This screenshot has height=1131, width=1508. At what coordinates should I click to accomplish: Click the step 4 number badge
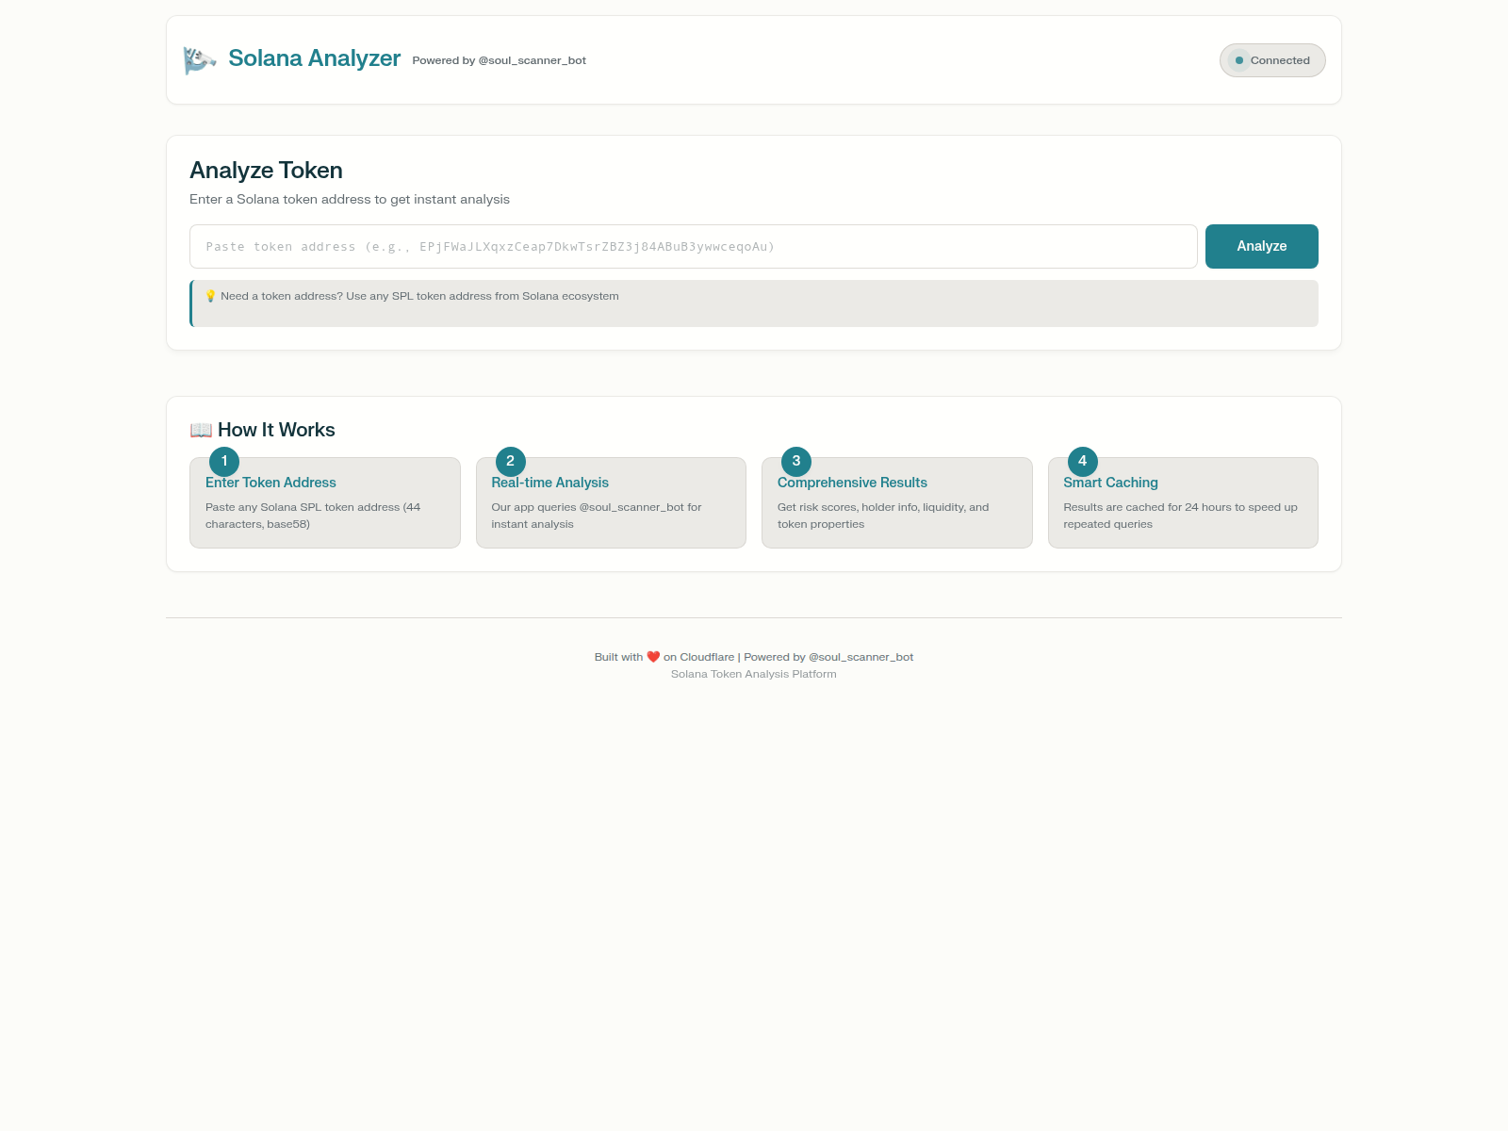pyautogui.click(x=1083, y=461)
